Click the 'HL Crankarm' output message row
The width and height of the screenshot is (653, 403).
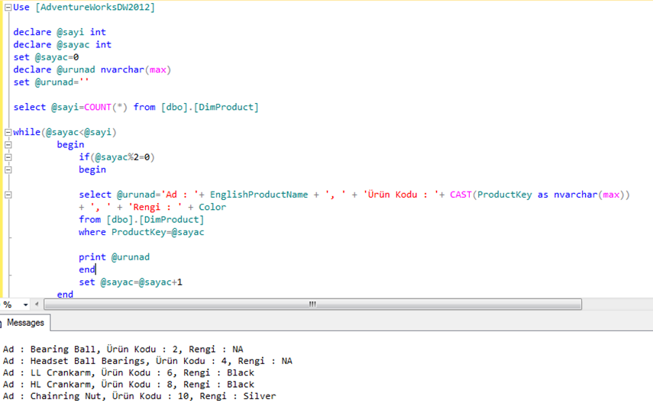click(x=128, y=384)
